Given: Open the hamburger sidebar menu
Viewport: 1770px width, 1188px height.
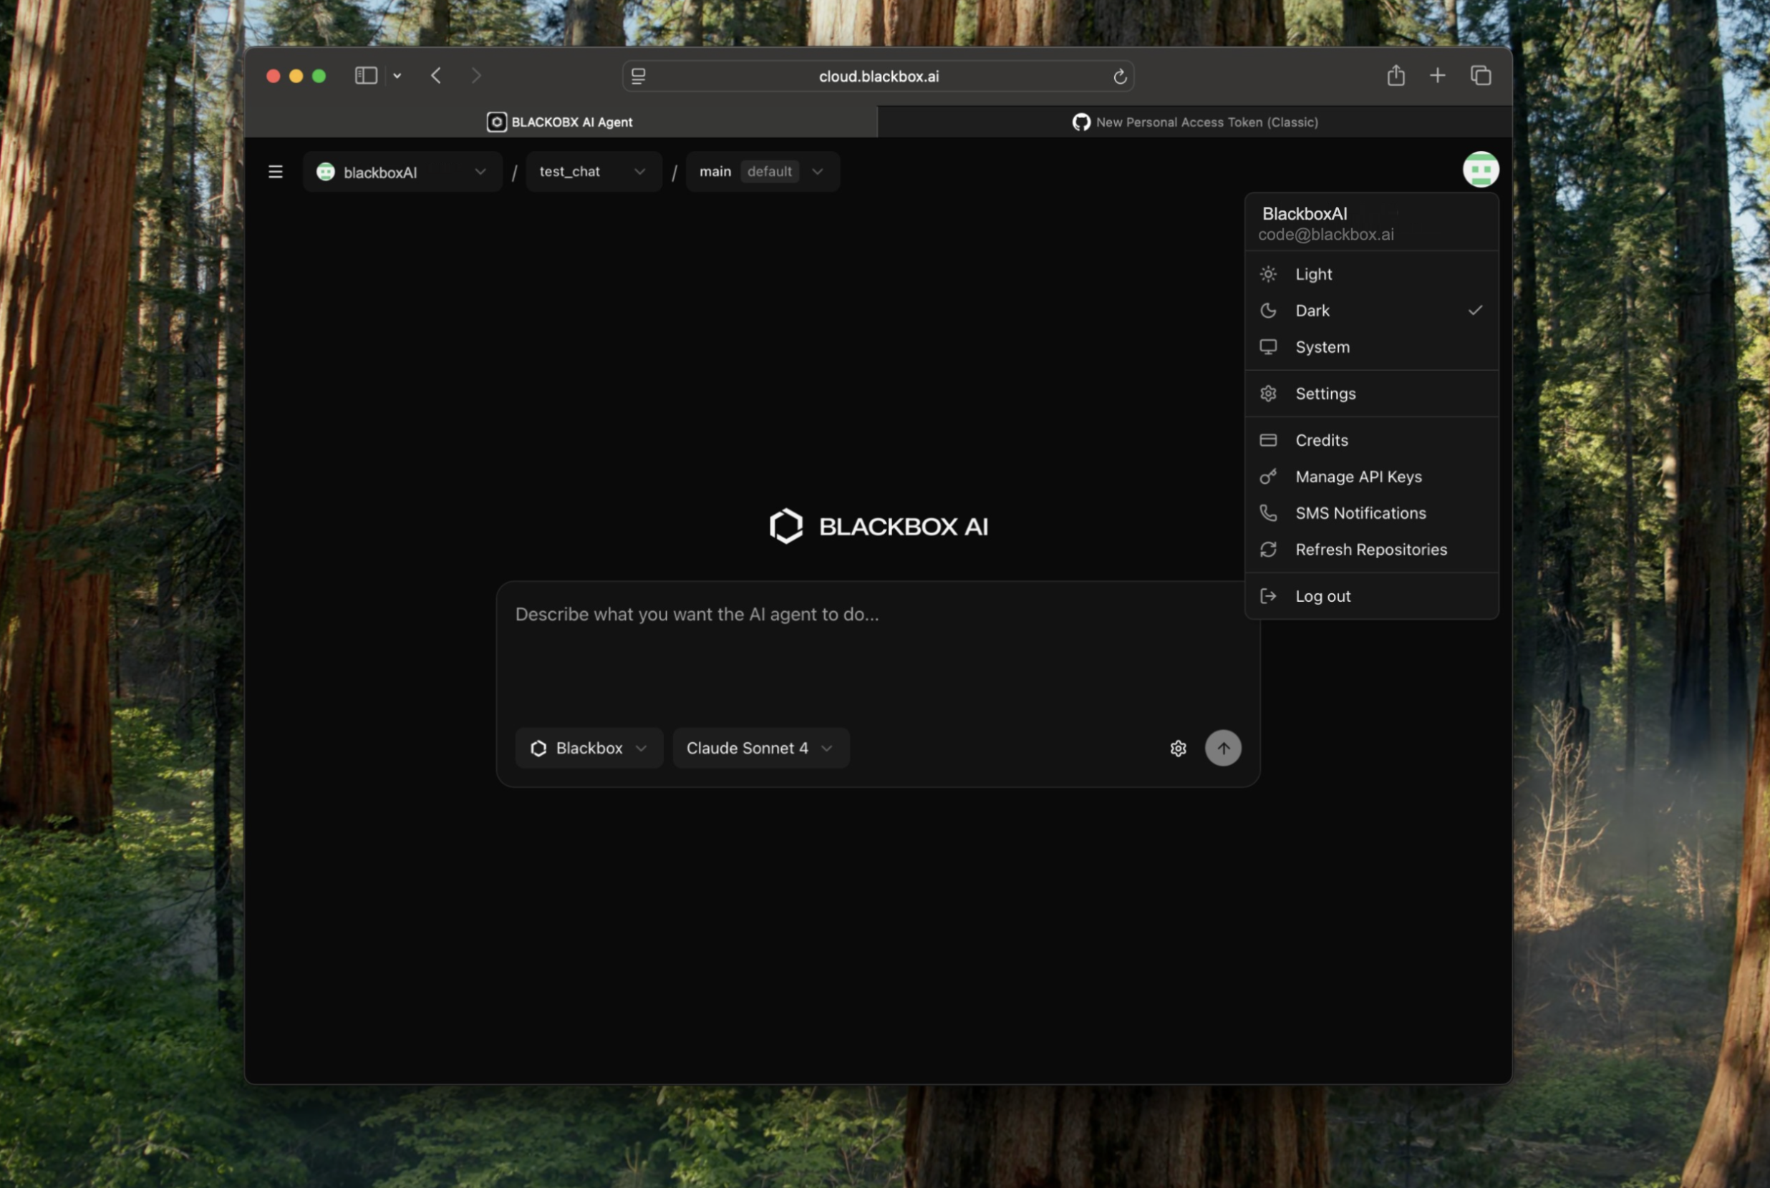Looking at the screenshot, I should click(x=275, y=172).
